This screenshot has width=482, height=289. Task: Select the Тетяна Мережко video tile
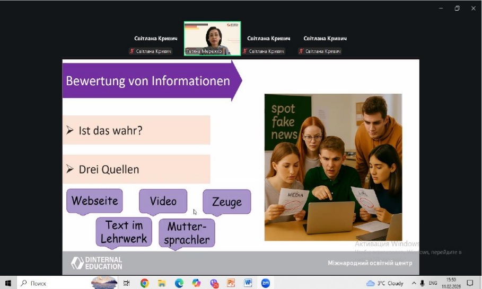click(212, 38)
